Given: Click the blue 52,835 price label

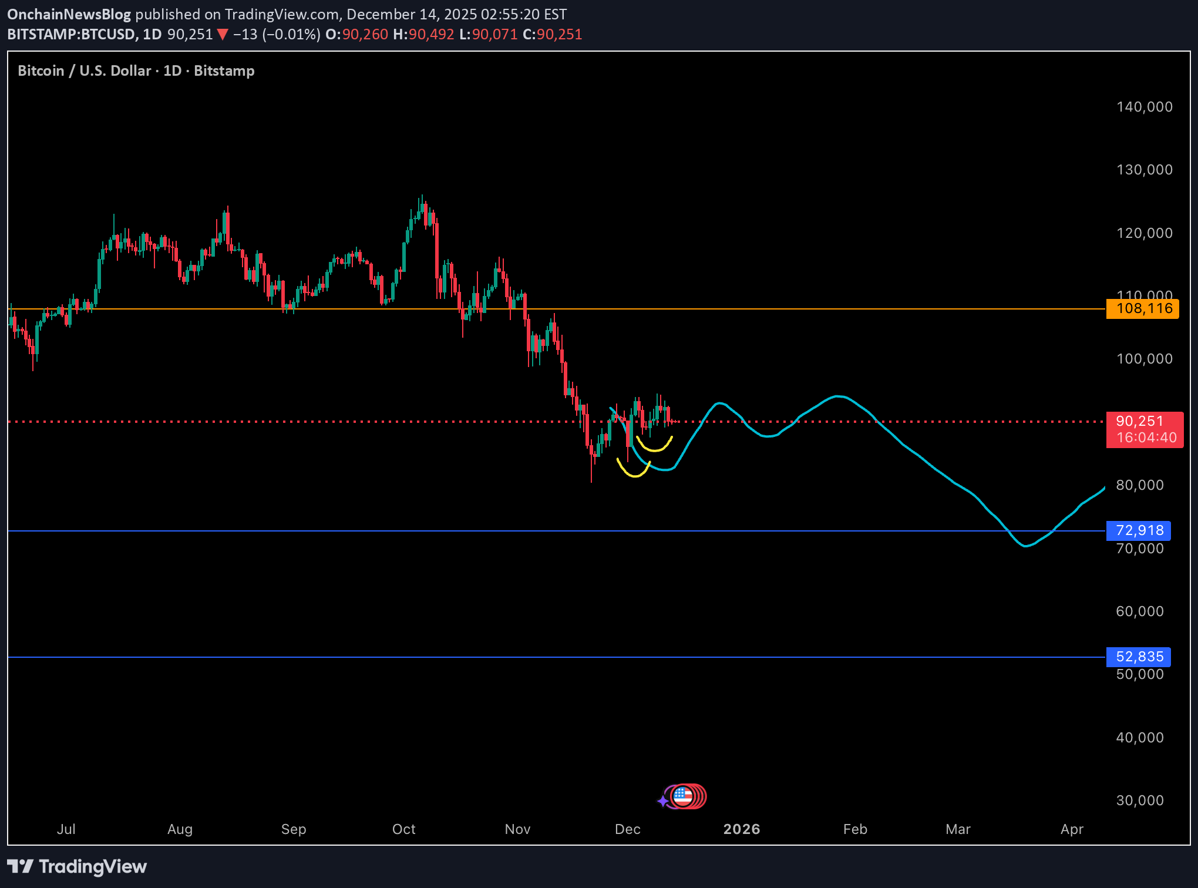Looking at the screenshot, I should coord(1138,657).
